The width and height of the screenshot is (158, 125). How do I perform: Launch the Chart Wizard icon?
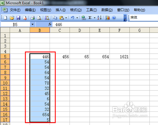[x=107, y=18]
